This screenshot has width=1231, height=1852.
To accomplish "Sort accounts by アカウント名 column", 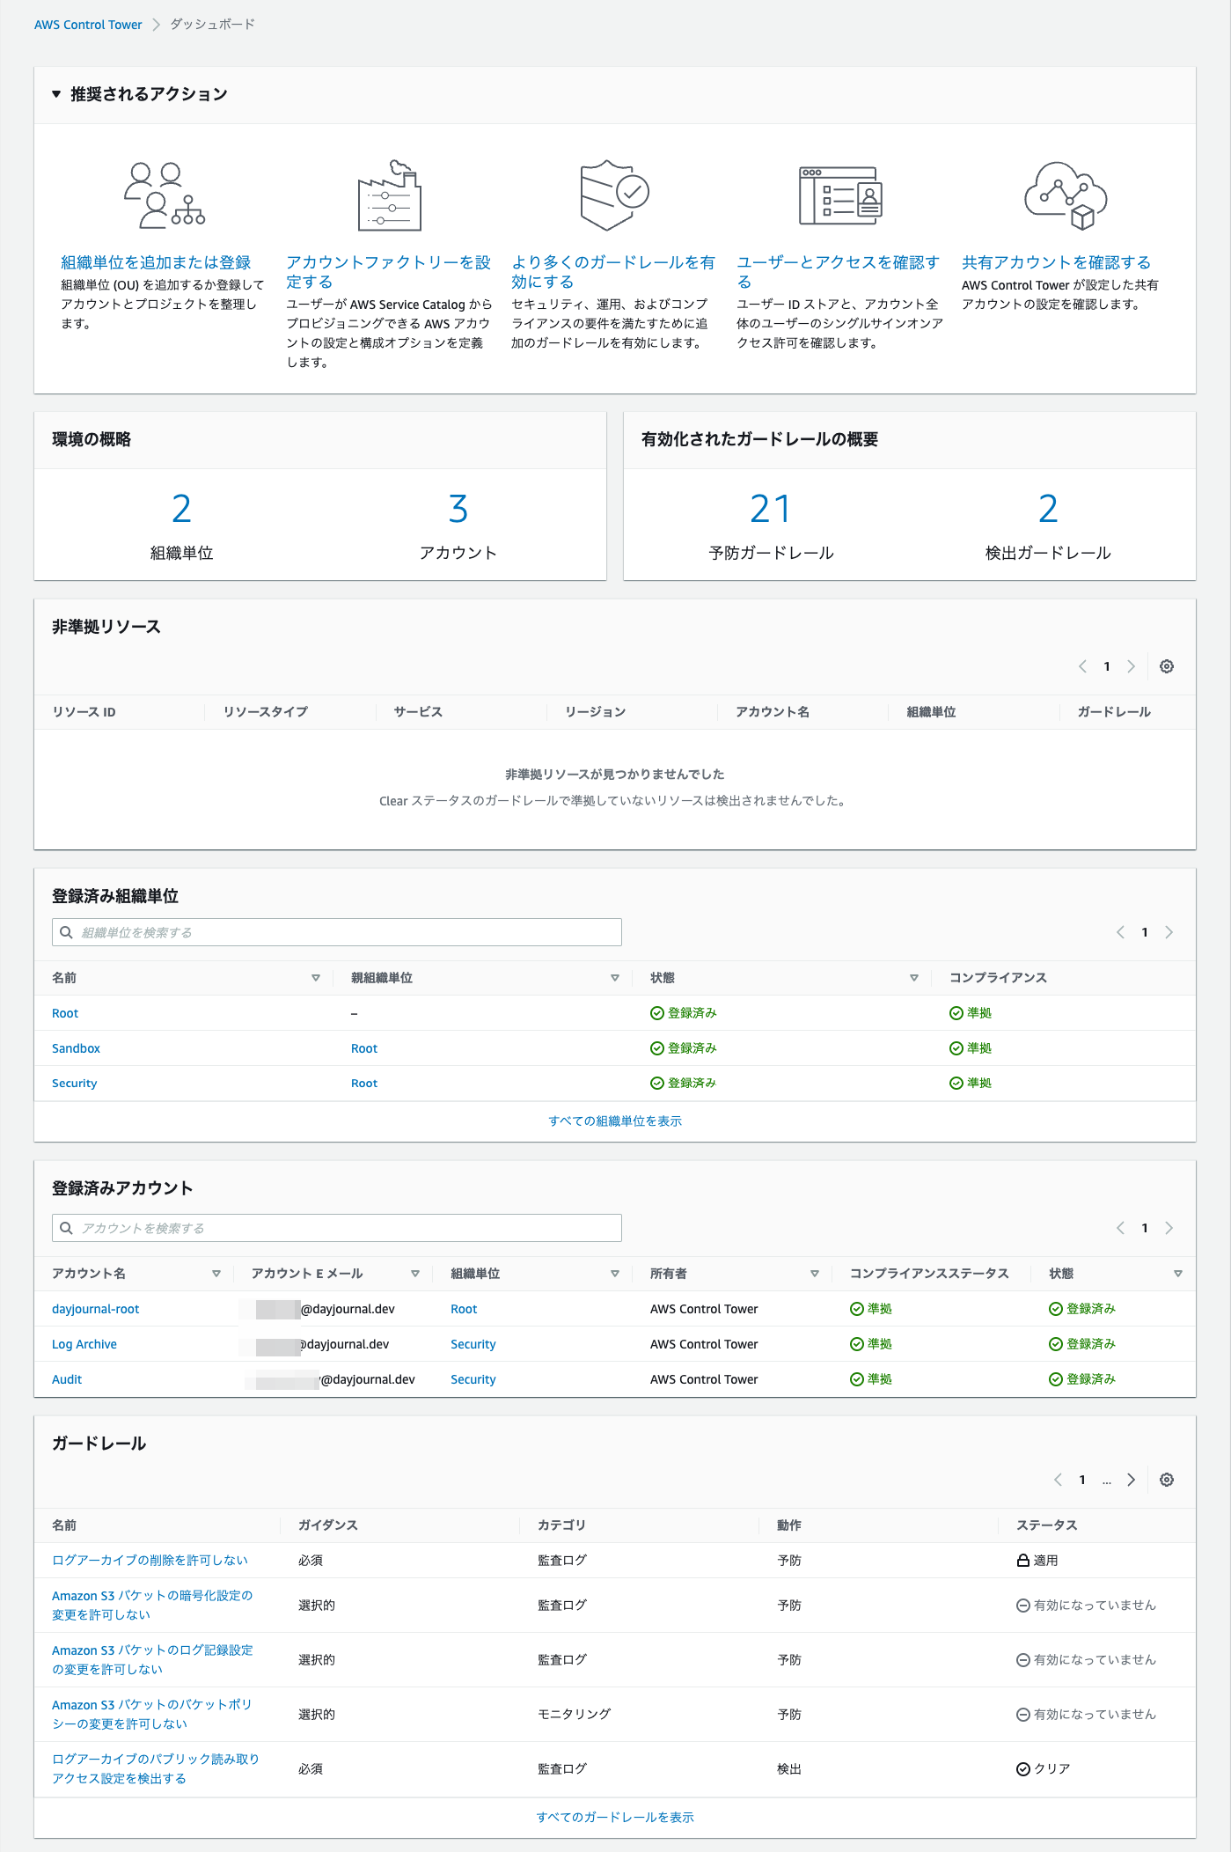I will pos(216,1274).
